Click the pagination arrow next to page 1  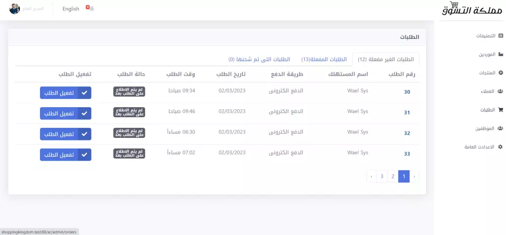pyautogui.click(x=414, y=176)
